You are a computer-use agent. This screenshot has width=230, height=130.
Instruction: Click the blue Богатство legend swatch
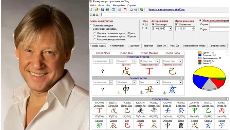tap(200, 55)
